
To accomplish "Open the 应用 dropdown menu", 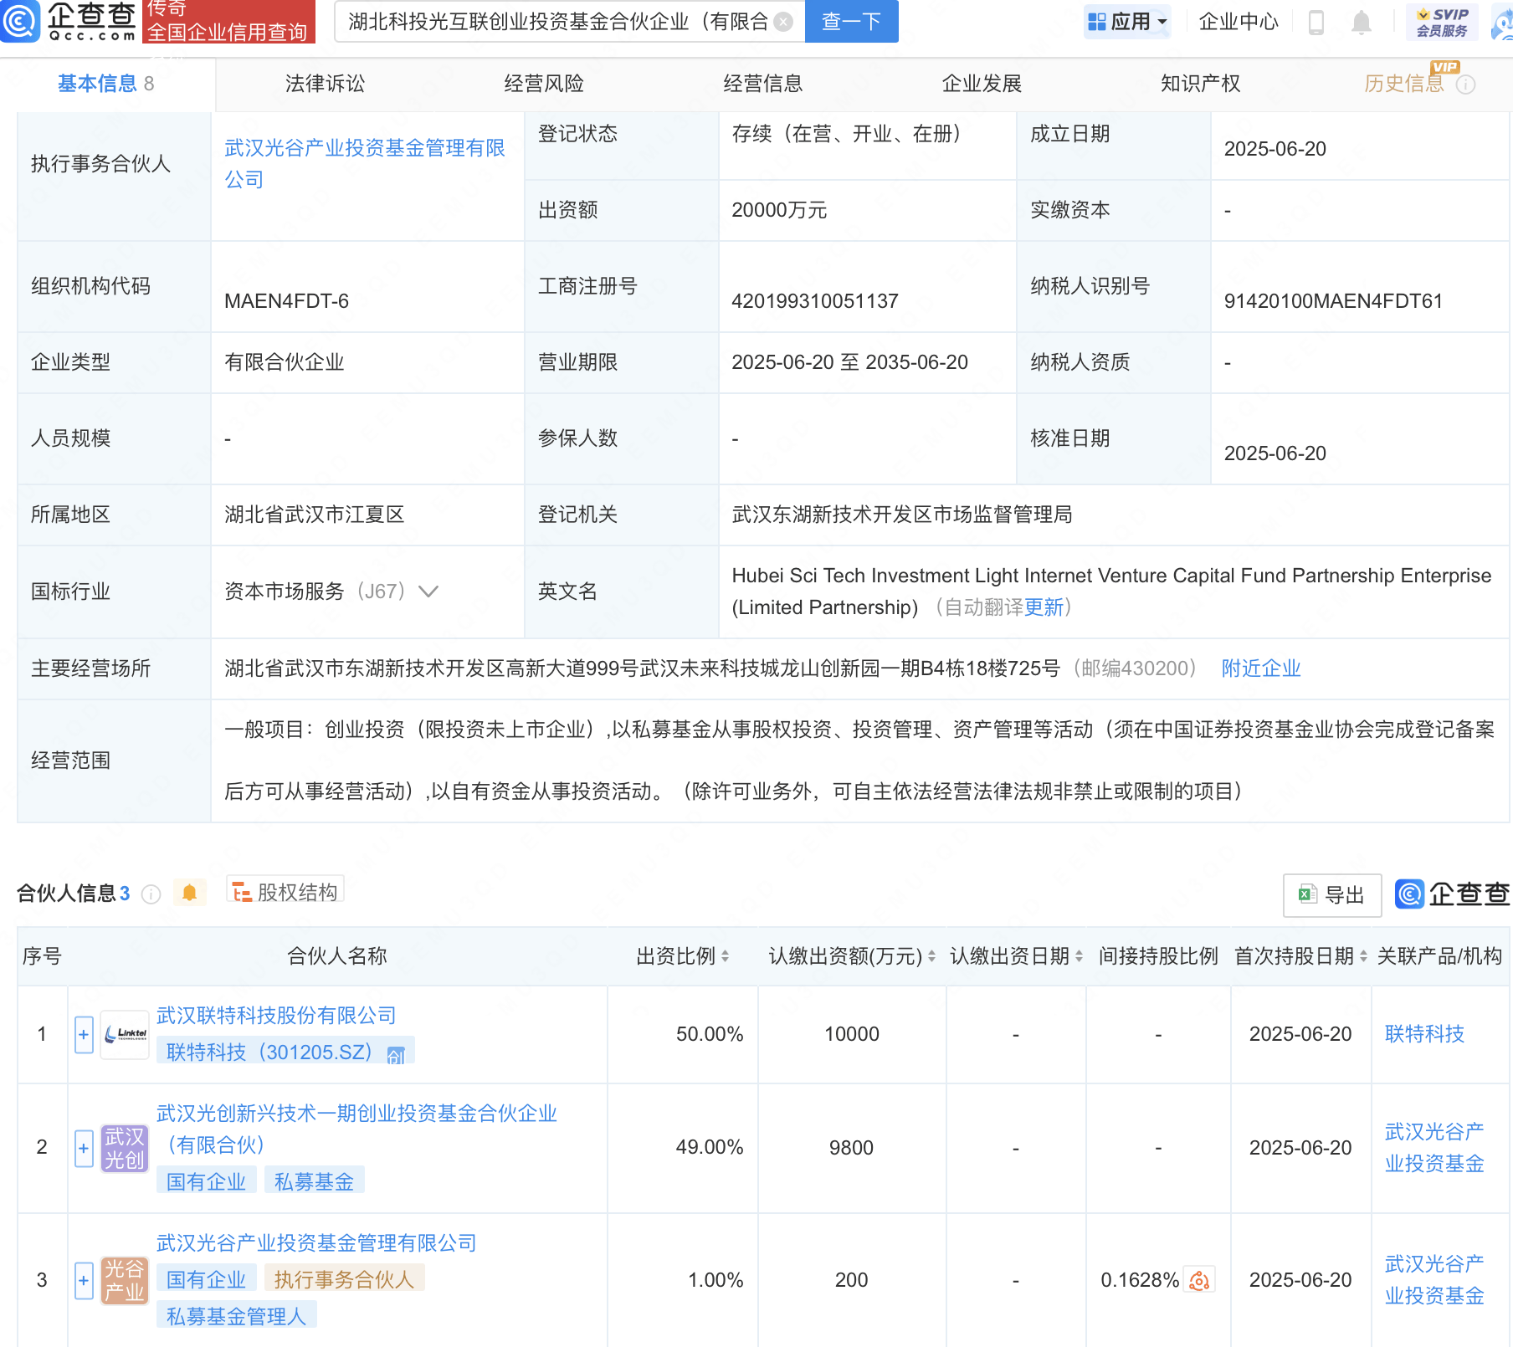I will coord(1127,22).
